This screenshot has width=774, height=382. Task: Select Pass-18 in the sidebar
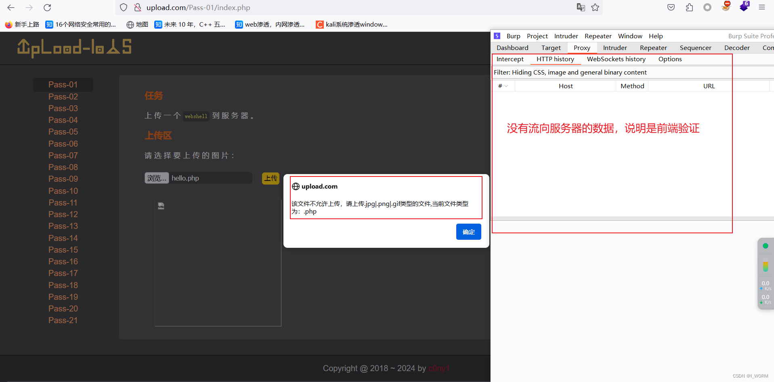(x=63, y=285)
